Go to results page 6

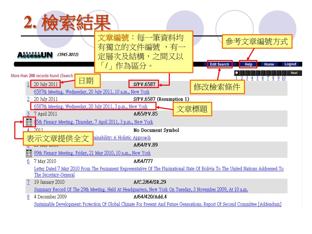point(263,78)
